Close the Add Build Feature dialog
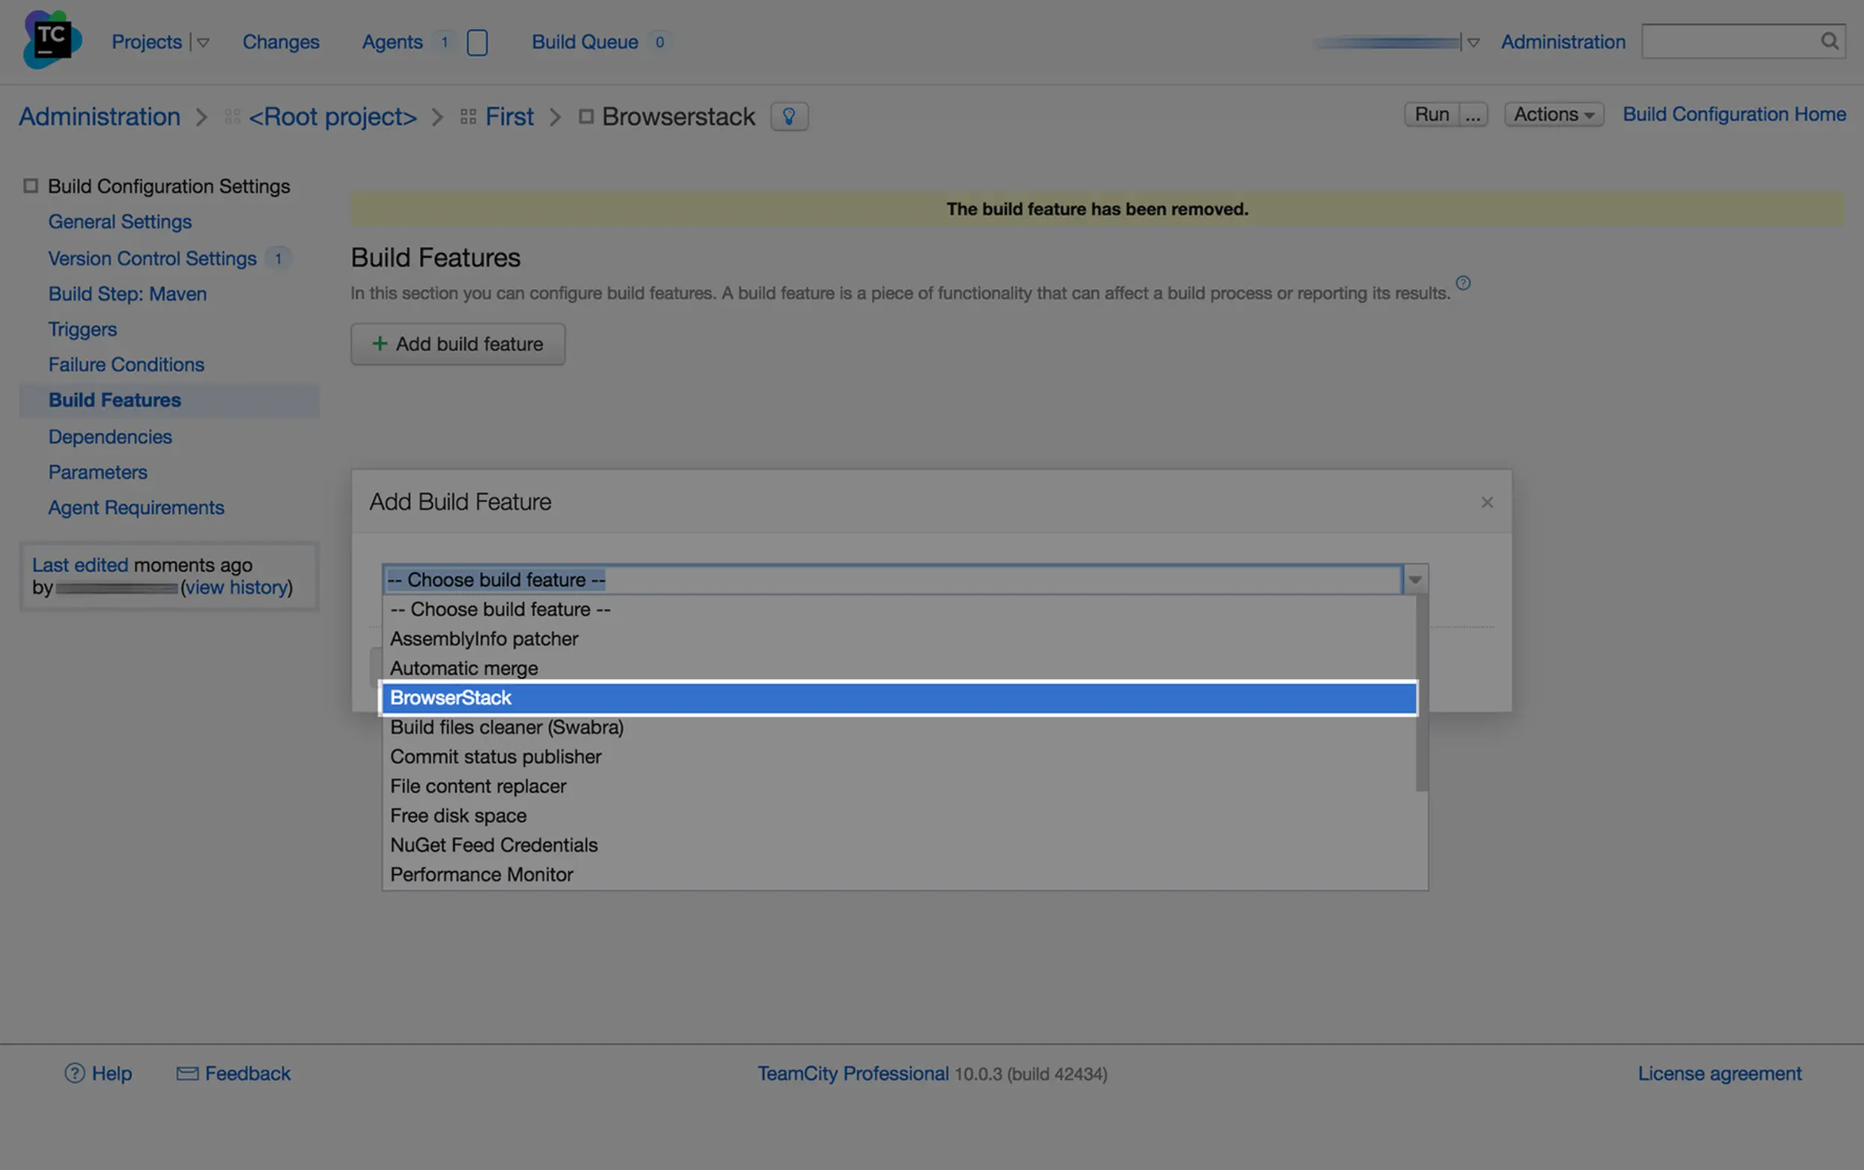This screenshot has width=1864, height=1170. coord(1487,502)
